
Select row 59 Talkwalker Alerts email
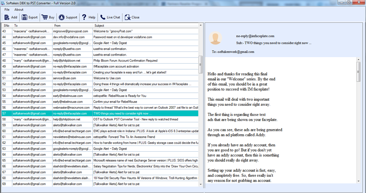(100, 125)
